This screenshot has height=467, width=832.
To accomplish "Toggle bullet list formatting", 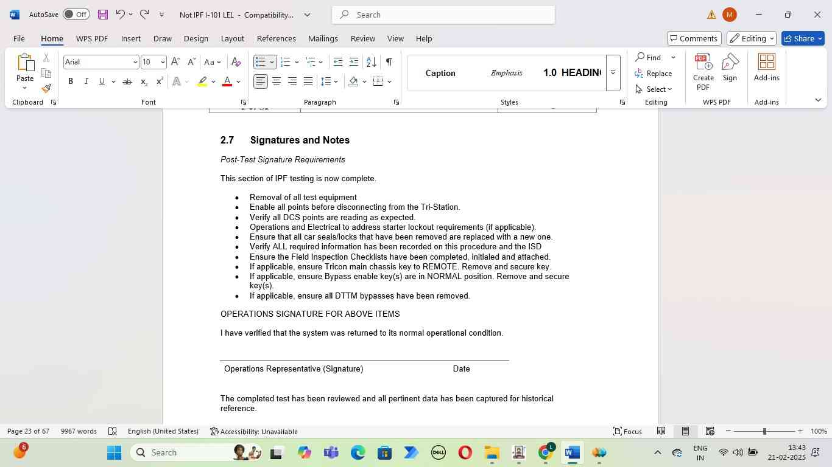I will (261, 62).
